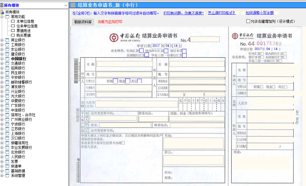The width and height of the screenshot is (306, 186).
Task: Click the 华夏银行 folder icon
Action: 7,101
